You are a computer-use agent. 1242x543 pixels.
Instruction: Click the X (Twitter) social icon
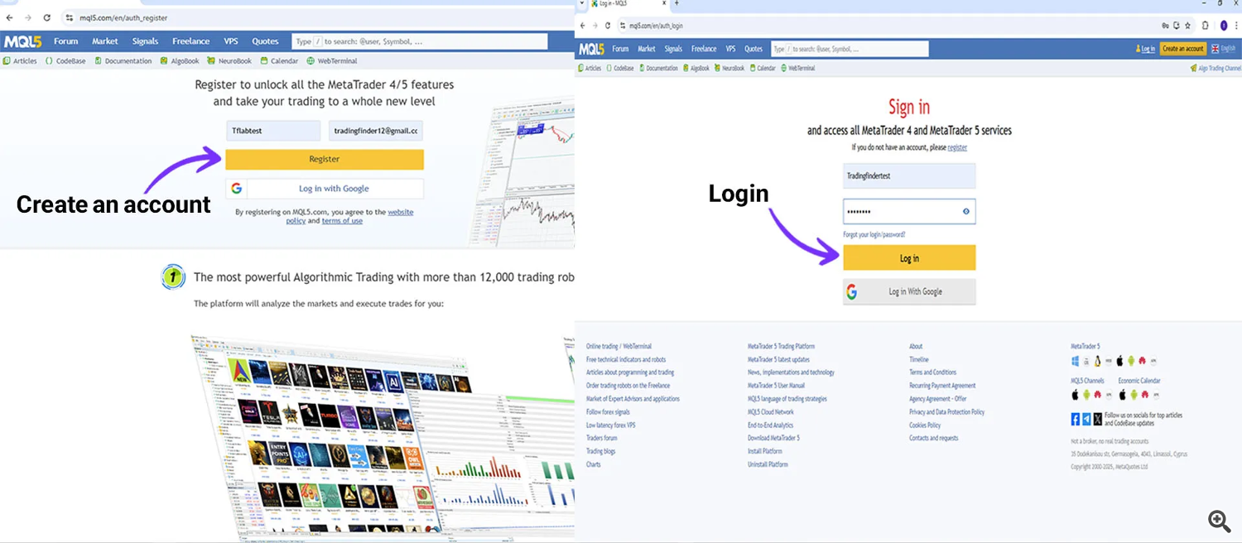pos(1097,419)
